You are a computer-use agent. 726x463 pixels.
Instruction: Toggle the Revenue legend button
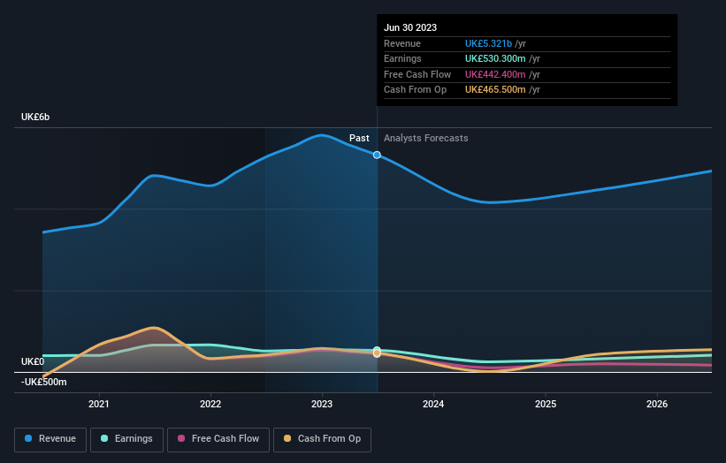pos(50,439)
